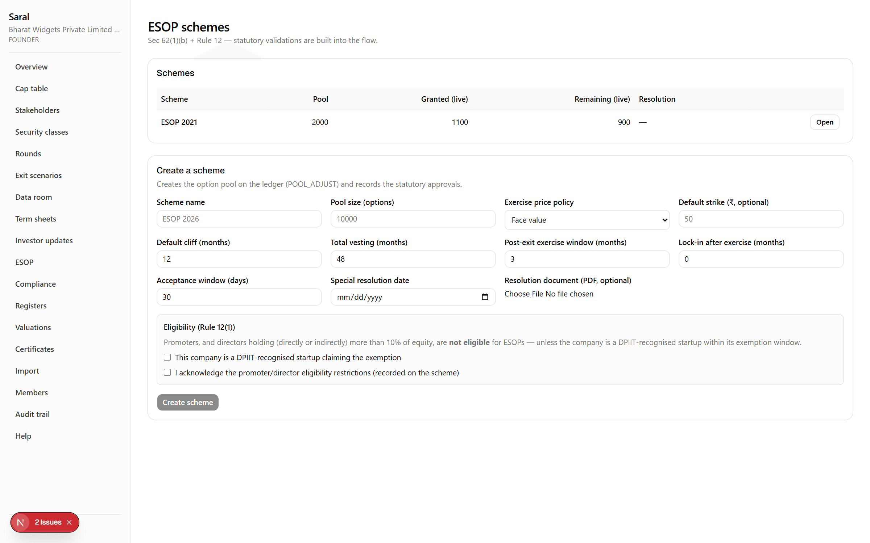
Task: Click Bharat Widgets Private Limited company name
Action: point(64,29)
